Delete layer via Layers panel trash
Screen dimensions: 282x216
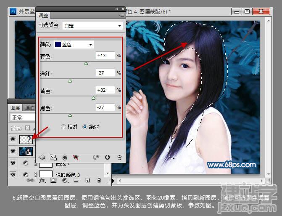99,180
